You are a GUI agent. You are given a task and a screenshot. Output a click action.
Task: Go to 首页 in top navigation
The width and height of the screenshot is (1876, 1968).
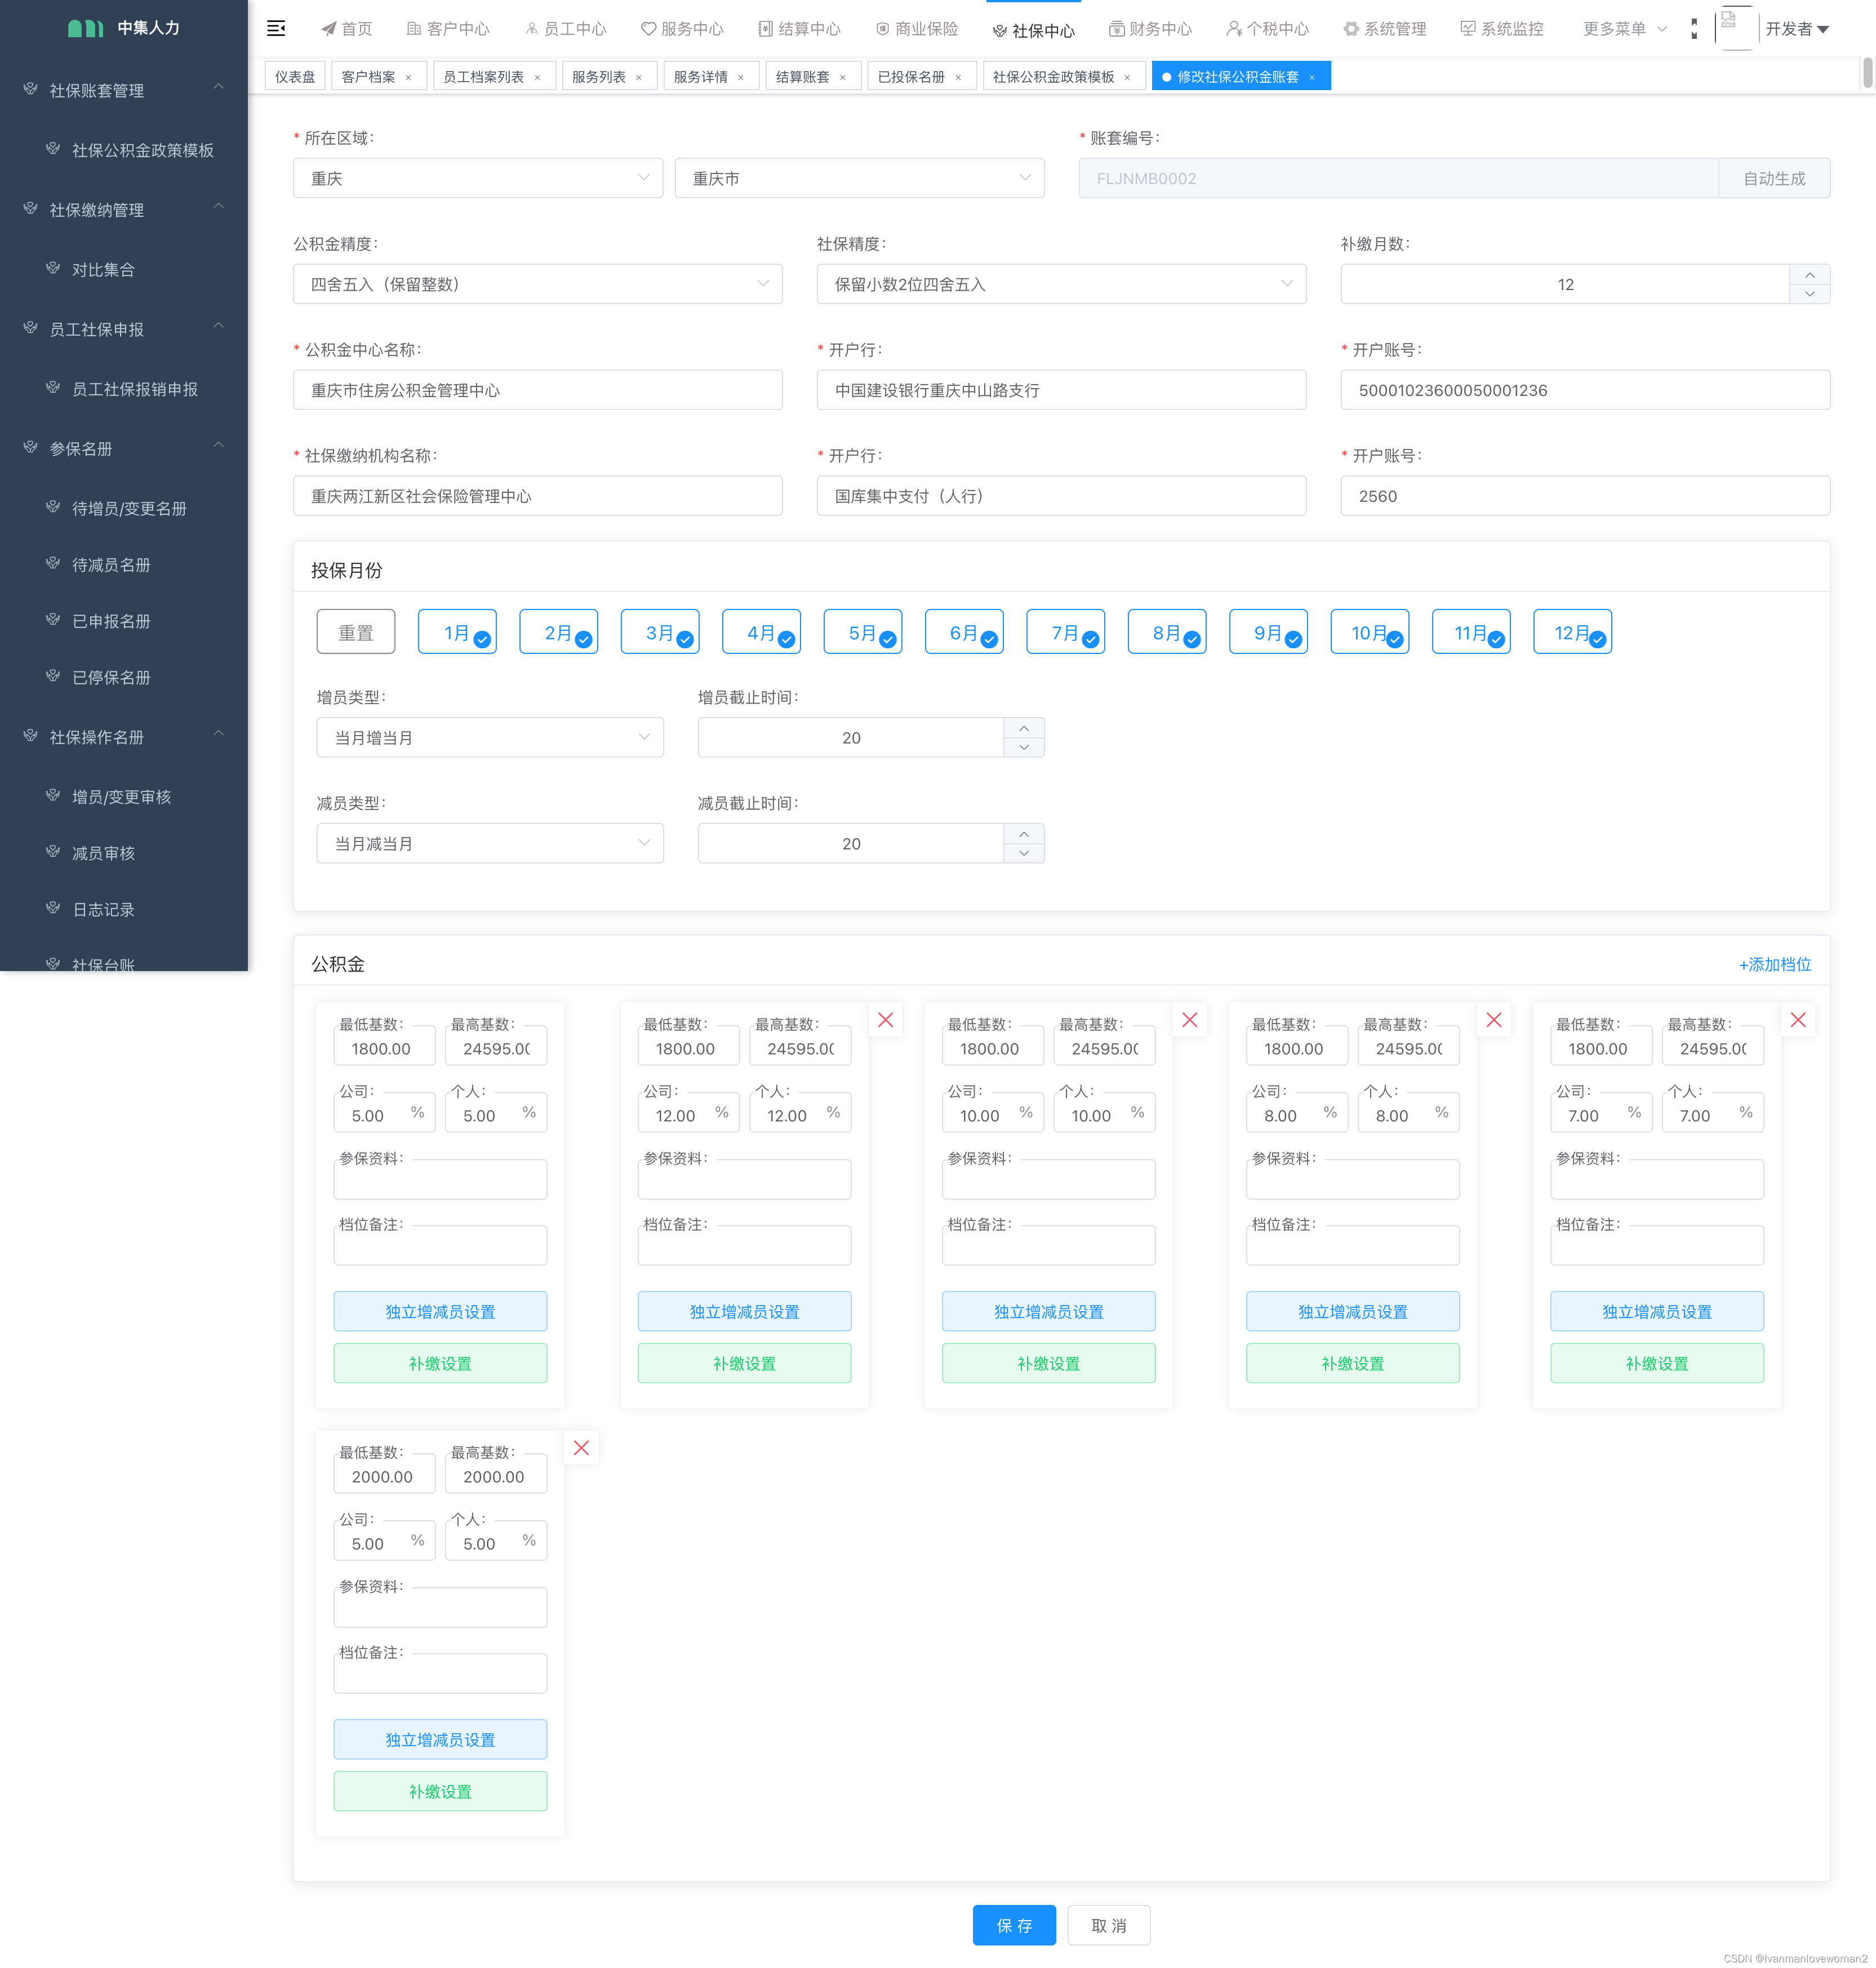pyautogui.click(x=346, y=29)
